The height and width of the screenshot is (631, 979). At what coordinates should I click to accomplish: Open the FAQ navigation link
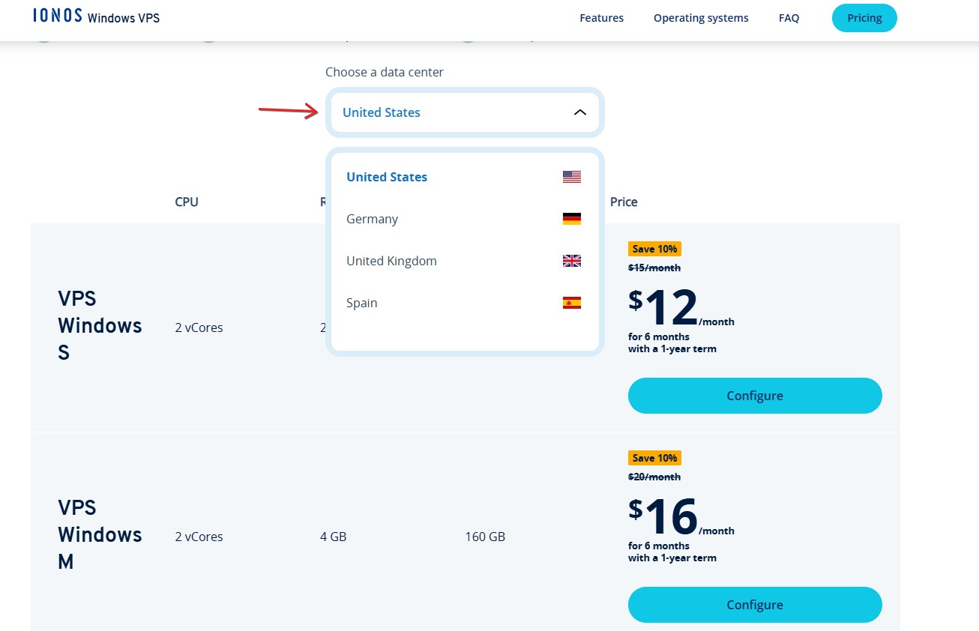click(789, 18)
